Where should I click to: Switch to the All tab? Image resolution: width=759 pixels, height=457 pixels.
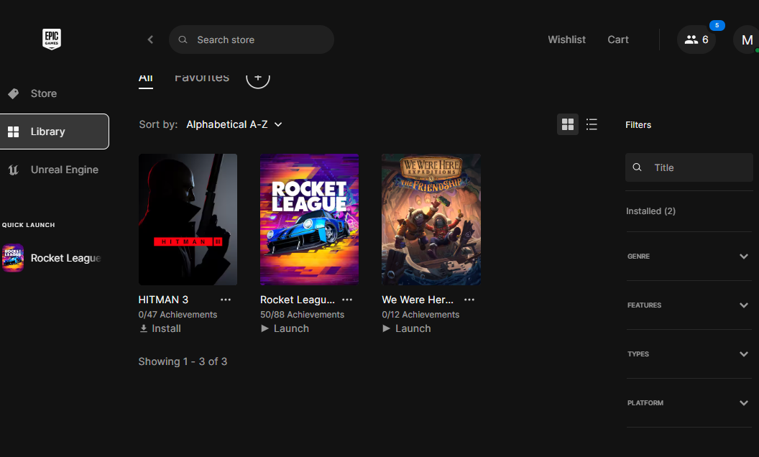pyautogui.click(x=146, y=78)
